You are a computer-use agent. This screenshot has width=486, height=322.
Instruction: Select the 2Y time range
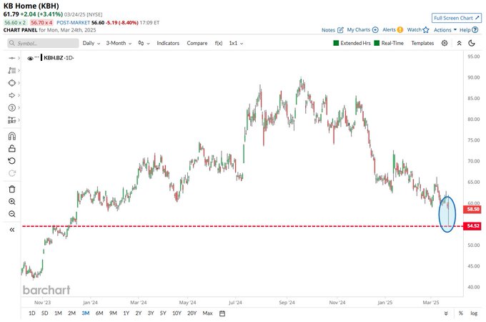[x=138, y=313]
